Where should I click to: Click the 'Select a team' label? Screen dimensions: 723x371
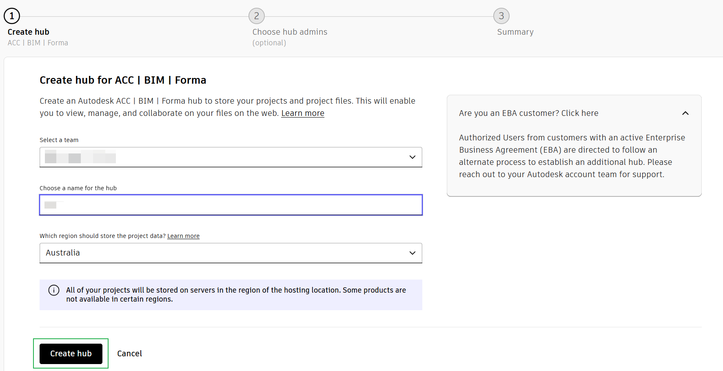(x=59, y=140)
